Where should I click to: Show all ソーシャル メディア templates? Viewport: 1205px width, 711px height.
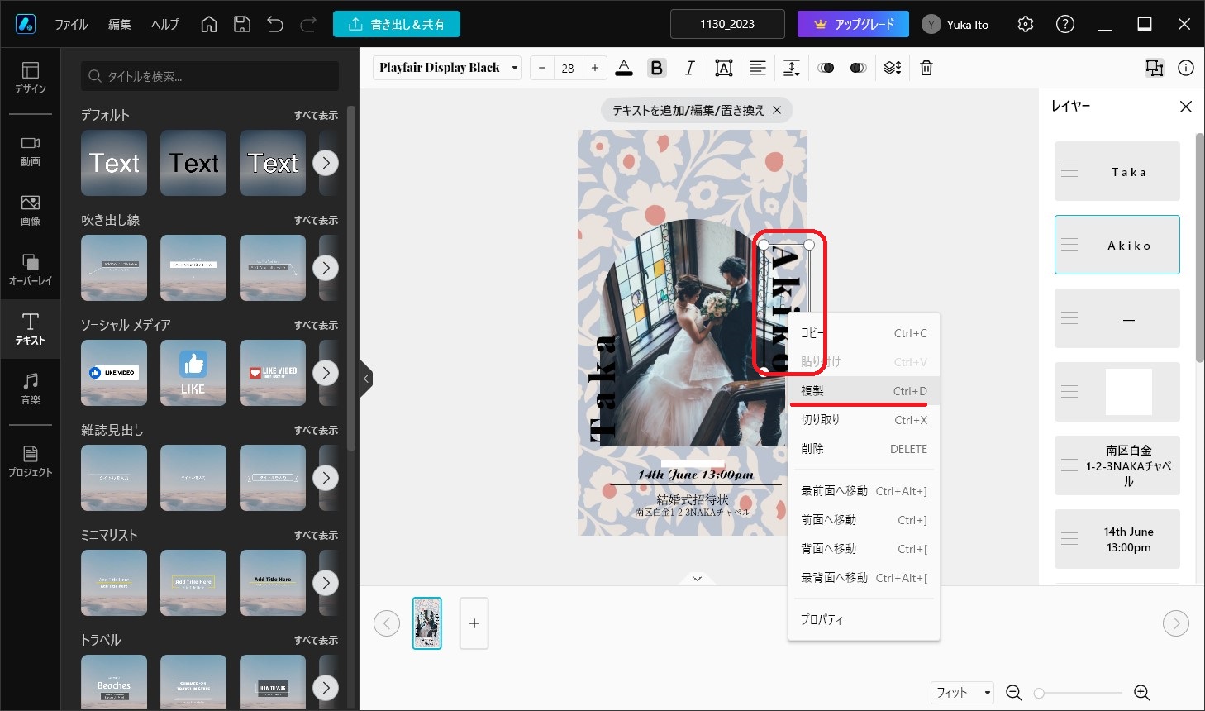coord(317,325)
